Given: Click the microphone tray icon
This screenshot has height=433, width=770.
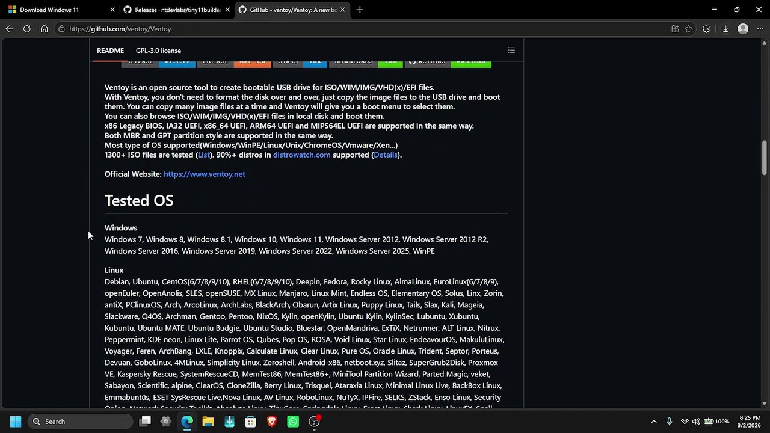Looking at the screenshot, I should pos(670,422).
